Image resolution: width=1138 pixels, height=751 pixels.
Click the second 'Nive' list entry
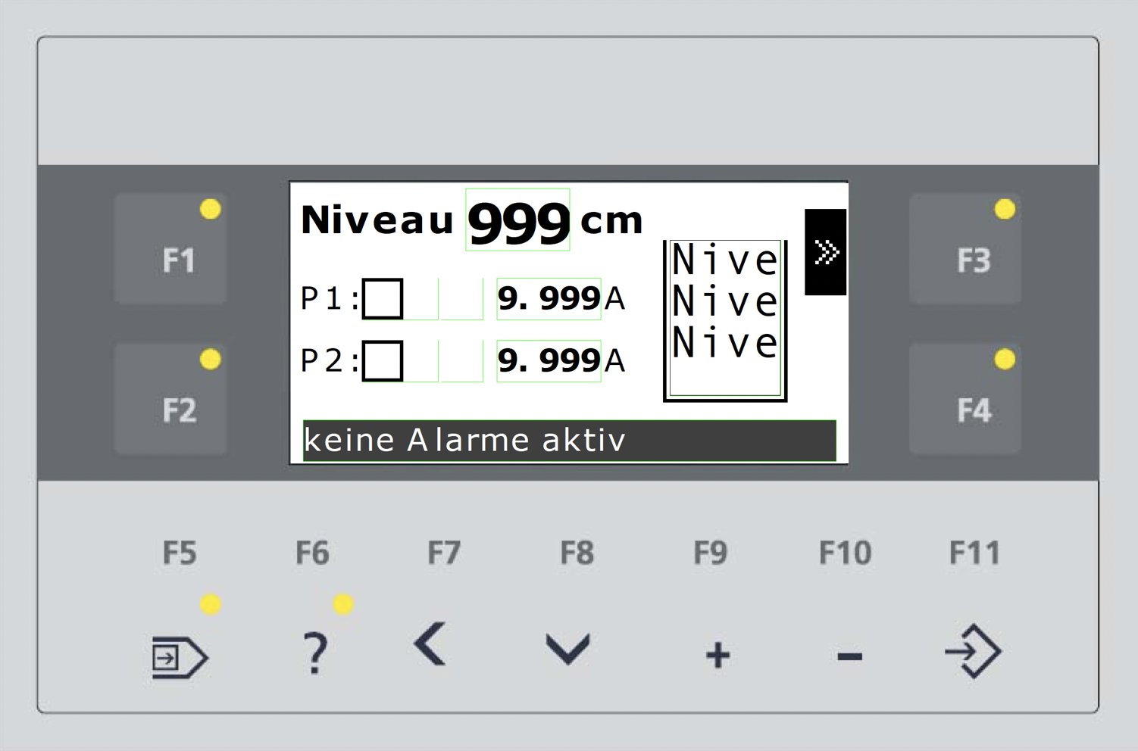[725, 301]
